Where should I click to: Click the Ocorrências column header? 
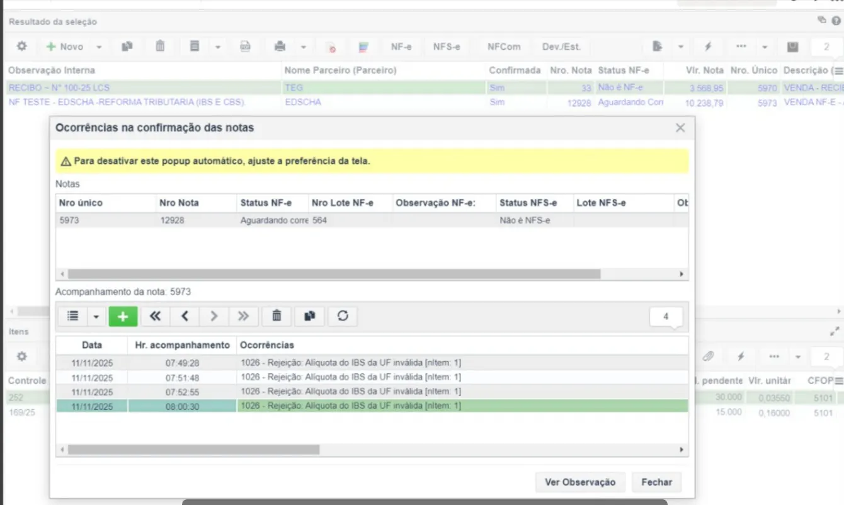(462, 345)
